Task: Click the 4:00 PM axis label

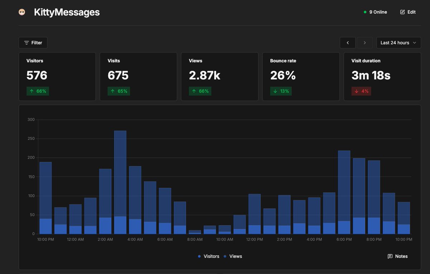Action: point(314,239)
